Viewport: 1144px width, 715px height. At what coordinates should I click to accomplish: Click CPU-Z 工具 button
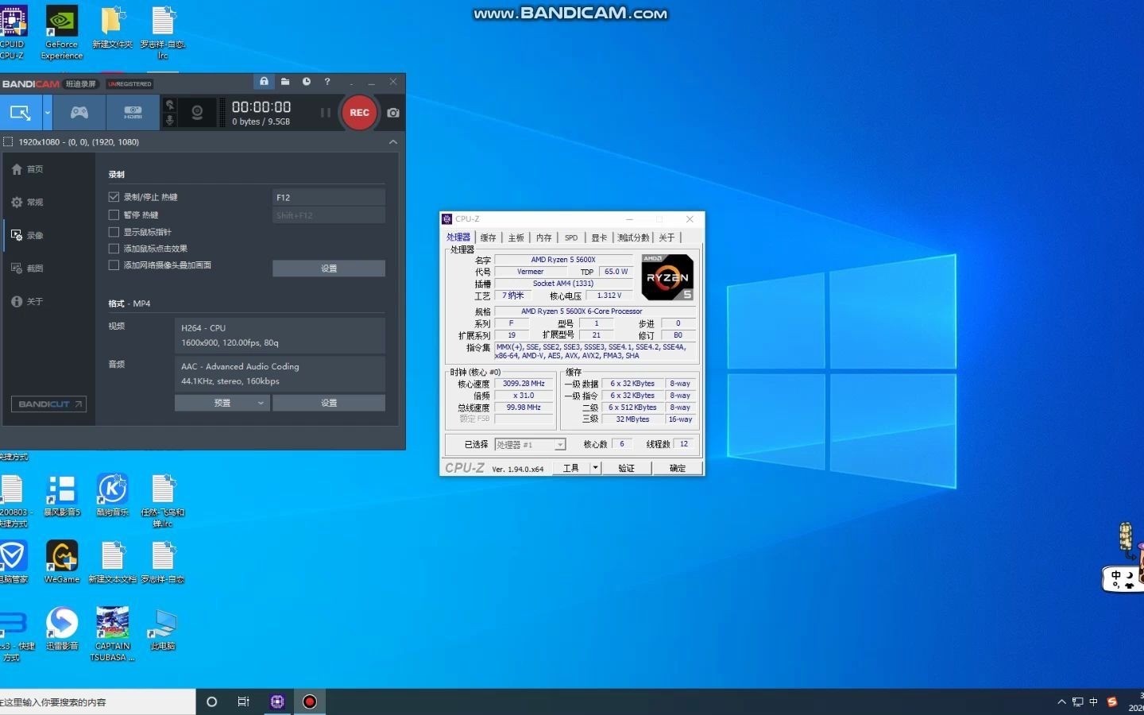(570, 468)
